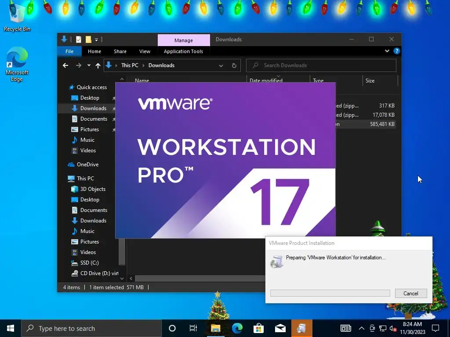Go up one folder level arrow
Viewport: 450px width, 337px height.
pos(98,66)
